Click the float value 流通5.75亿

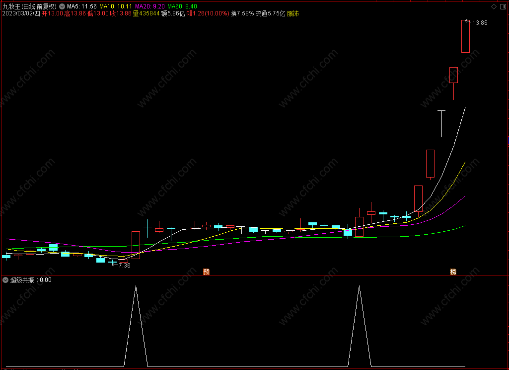pyautogui.click(x=271, y=13)
